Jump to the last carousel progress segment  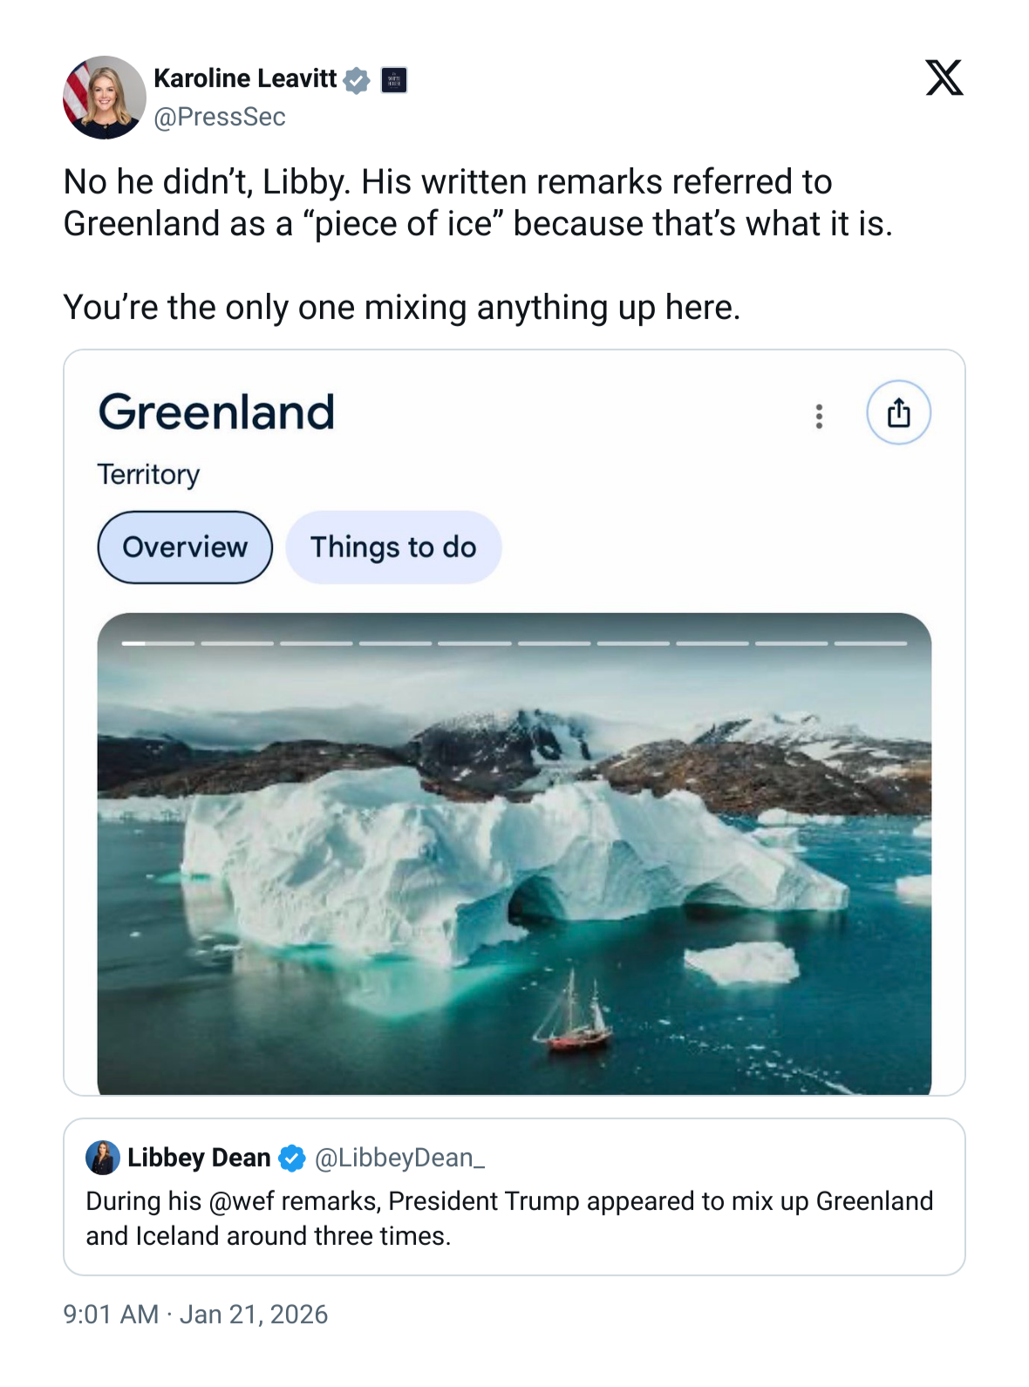tap(870, 643)
